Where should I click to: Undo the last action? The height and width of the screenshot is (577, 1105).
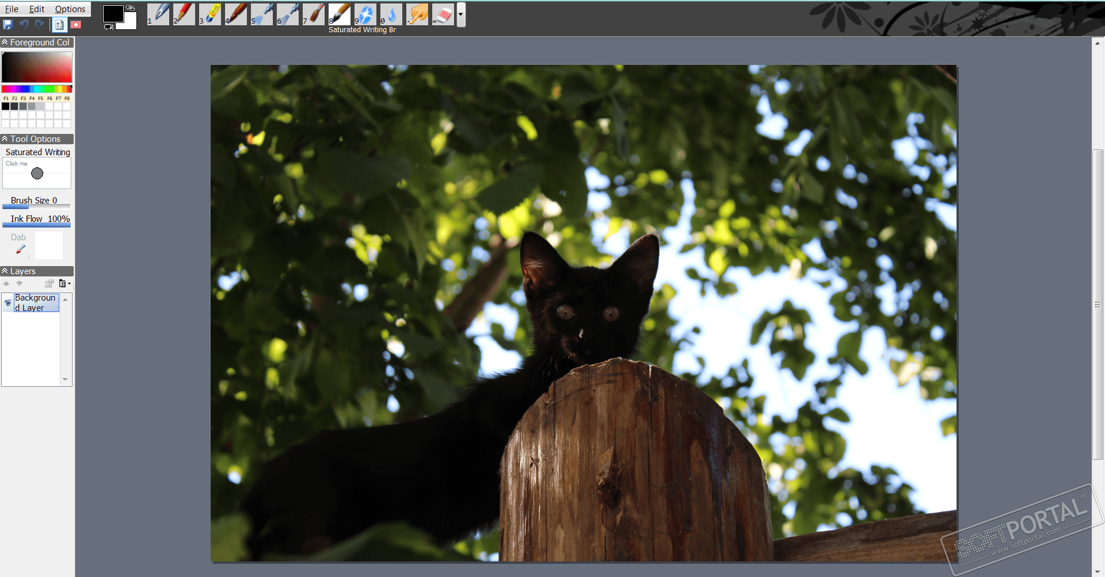24,25
